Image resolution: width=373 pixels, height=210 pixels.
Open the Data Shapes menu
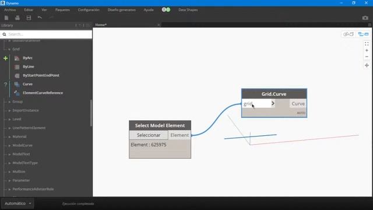click(188, 10)
